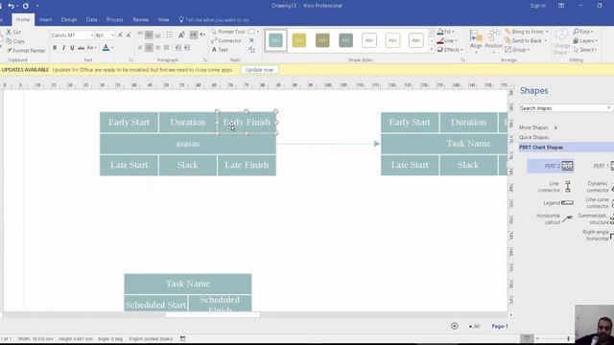Open the Review ribbon tab
This screenshot has height=345, width=614.
[x=141, y=19]
